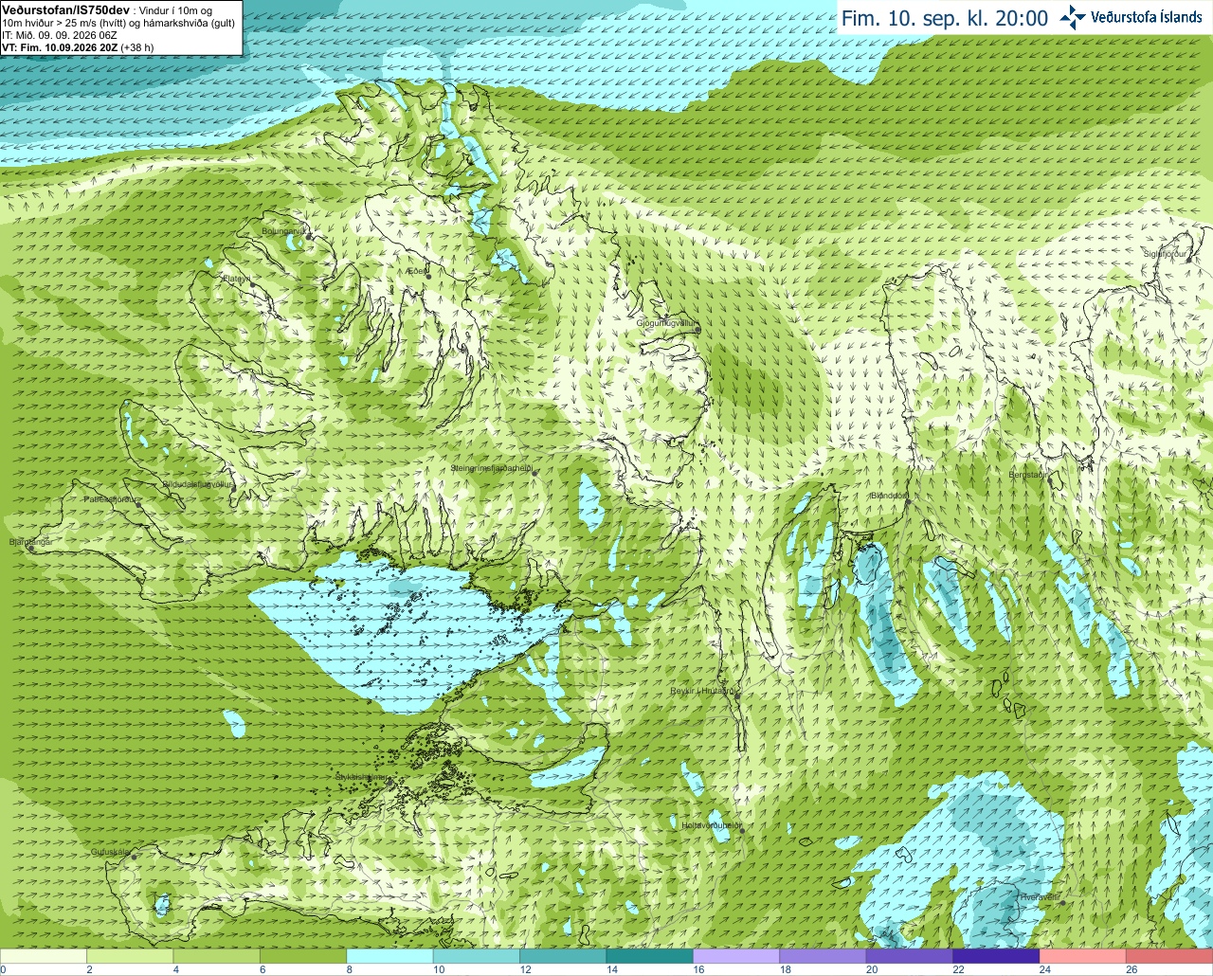Click the Gufuskálar station marker
Viewport: 1213px width, 976px height.
coord(134,857)
